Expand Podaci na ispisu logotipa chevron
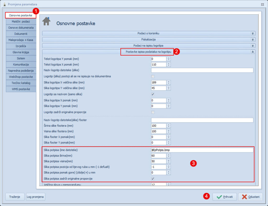 (x=253, y=46)
